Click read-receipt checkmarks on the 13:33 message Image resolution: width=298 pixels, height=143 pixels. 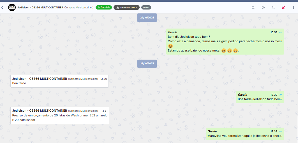click(280, 131)
